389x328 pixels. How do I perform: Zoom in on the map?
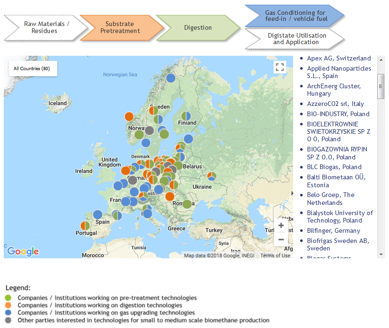(281, 225)
